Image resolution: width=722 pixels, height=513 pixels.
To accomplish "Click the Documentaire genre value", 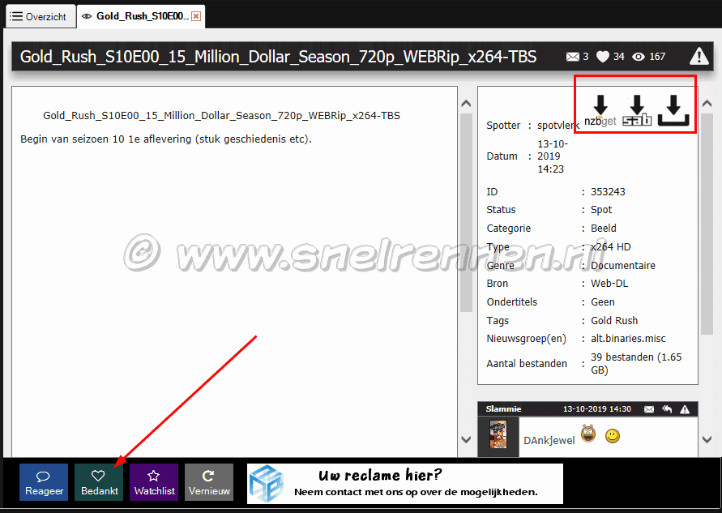I will pyautogui.click(x=623, y=265).
